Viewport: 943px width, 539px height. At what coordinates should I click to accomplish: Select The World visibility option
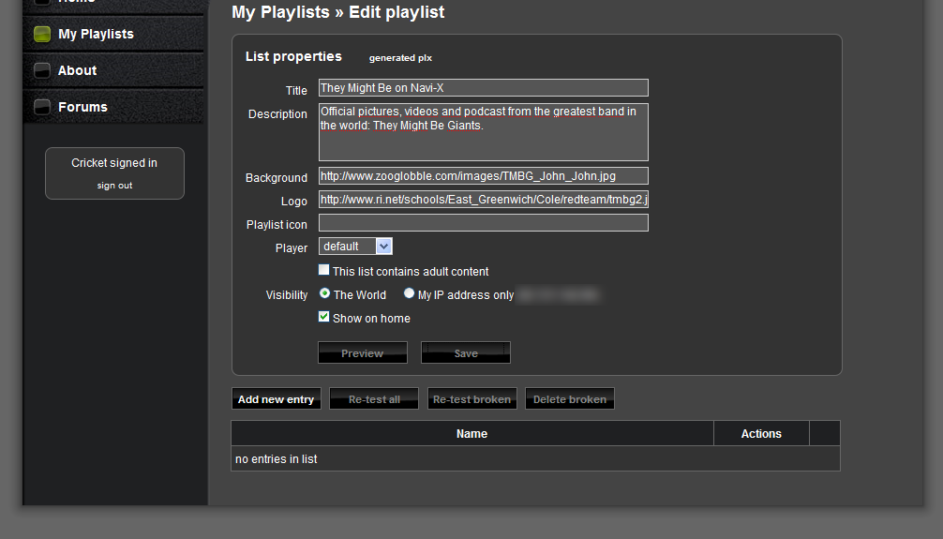click(324, 293)
